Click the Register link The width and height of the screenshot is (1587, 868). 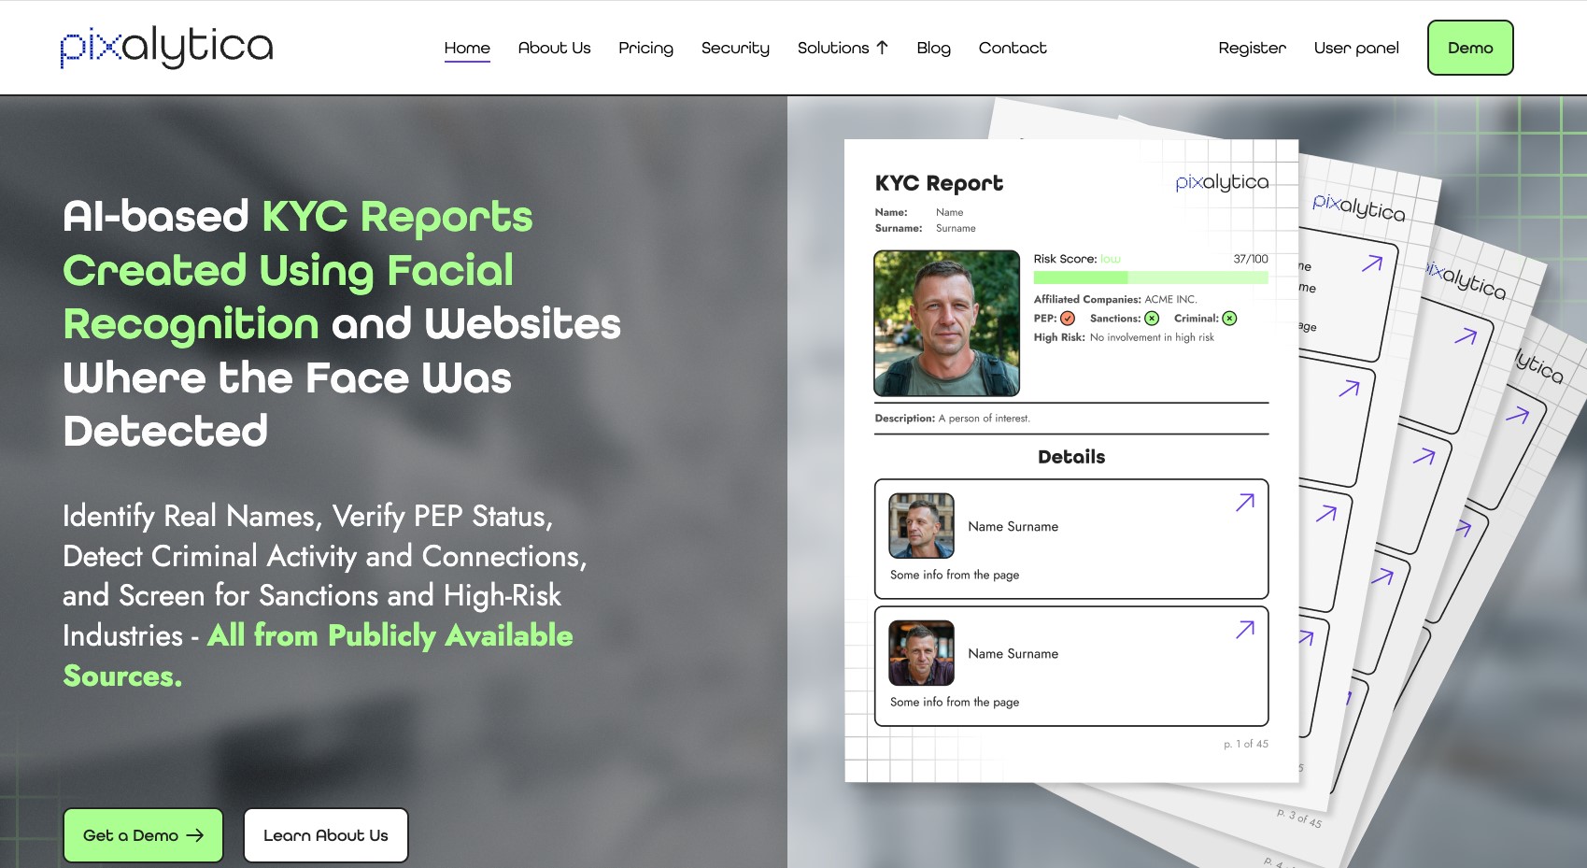[1252, 48]
